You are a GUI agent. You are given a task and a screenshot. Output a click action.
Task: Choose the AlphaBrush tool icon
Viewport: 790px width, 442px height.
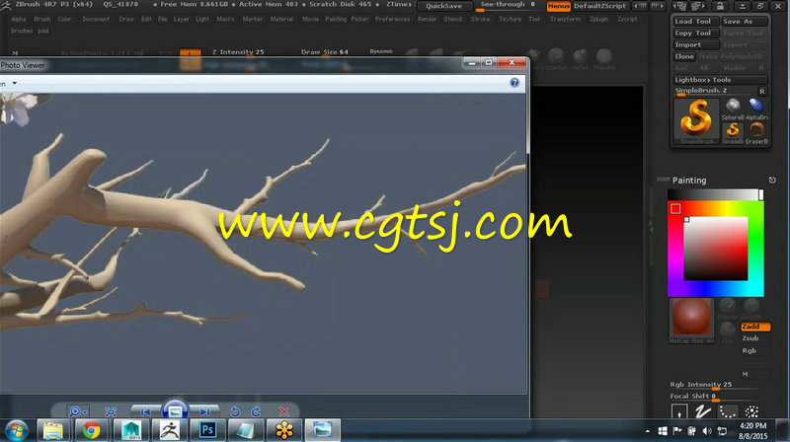pos(756,110)
